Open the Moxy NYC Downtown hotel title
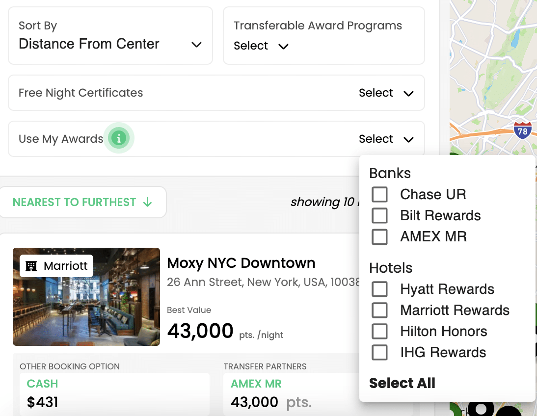Image resolution: width=537 pixels, height=416 pixels. coord(241,263)
